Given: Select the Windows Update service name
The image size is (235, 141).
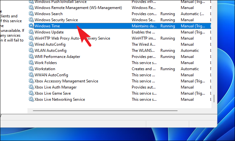Looking at the screenshot, I should pyautogui.click(x=49, y=32).
